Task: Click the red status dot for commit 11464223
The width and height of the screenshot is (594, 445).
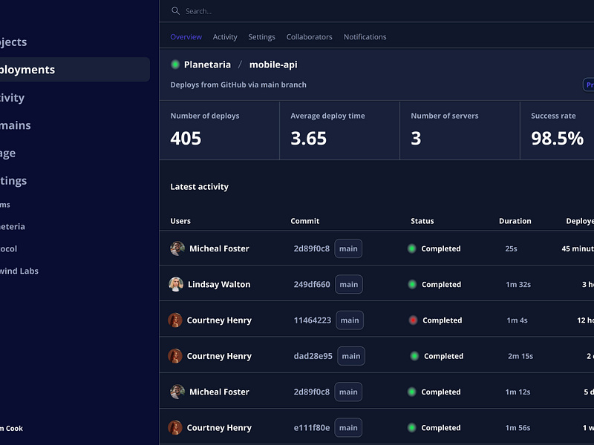Action: click(413, 320)
